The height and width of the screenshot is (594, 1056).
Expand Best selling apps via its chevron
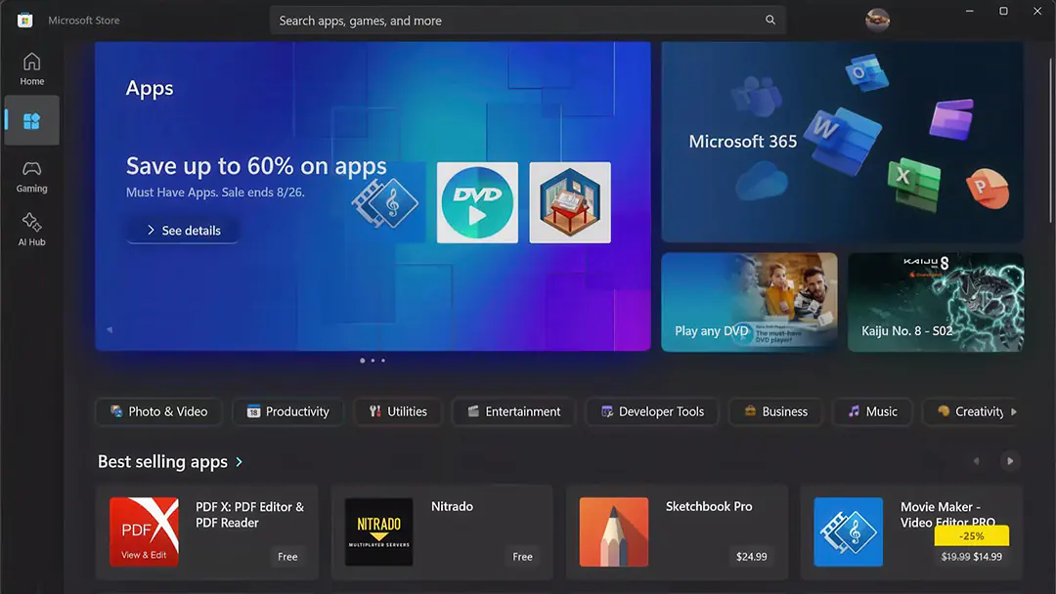[238, 461]
